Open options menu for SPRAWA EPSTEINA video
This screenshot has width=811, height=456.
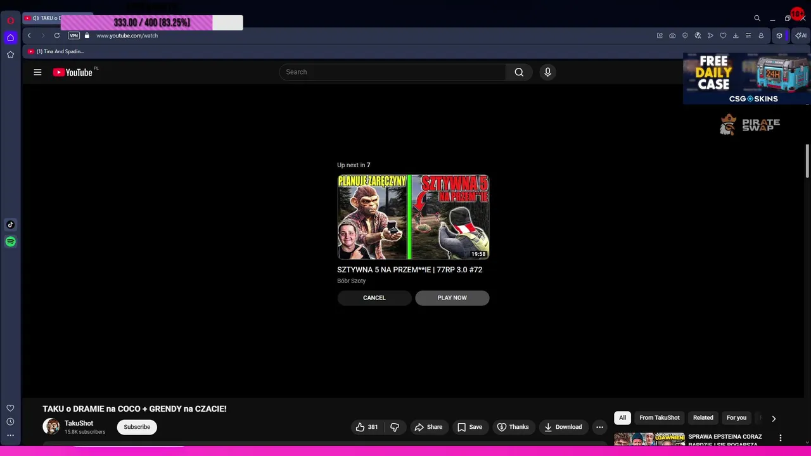[x=781, y=438]
